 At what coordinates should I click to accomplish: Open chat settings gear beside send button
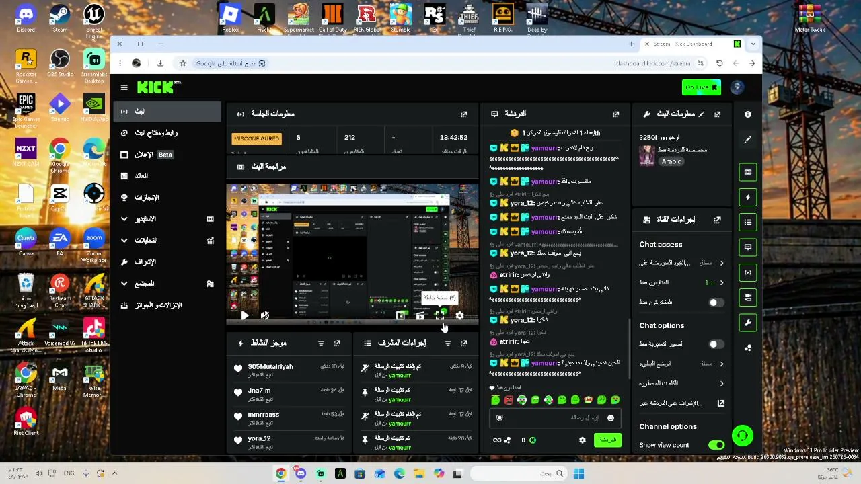point(583,440)
